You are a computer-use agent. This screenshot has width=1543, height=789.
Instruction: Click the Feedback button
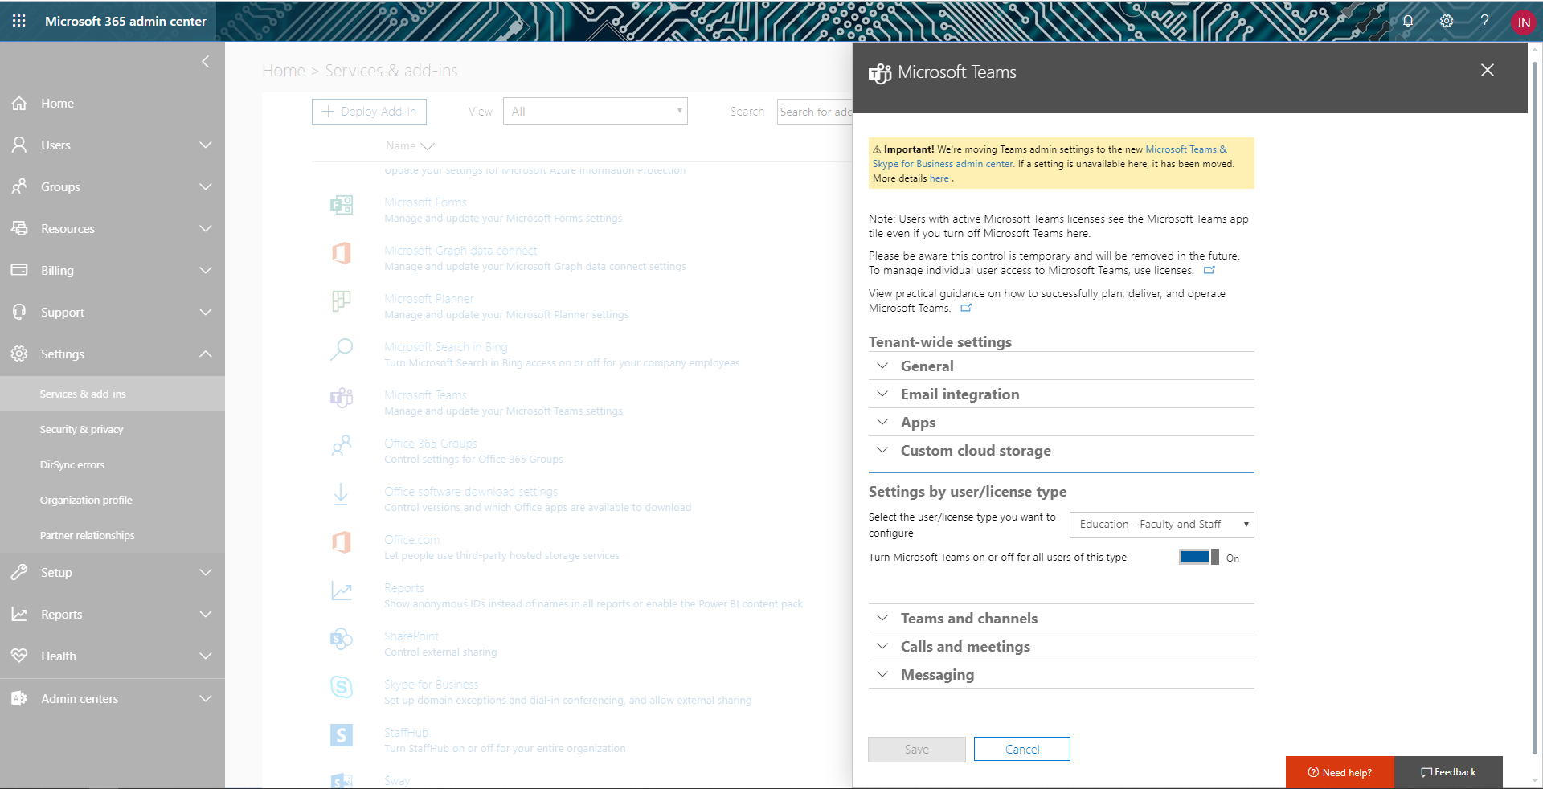coord(1448,772)
